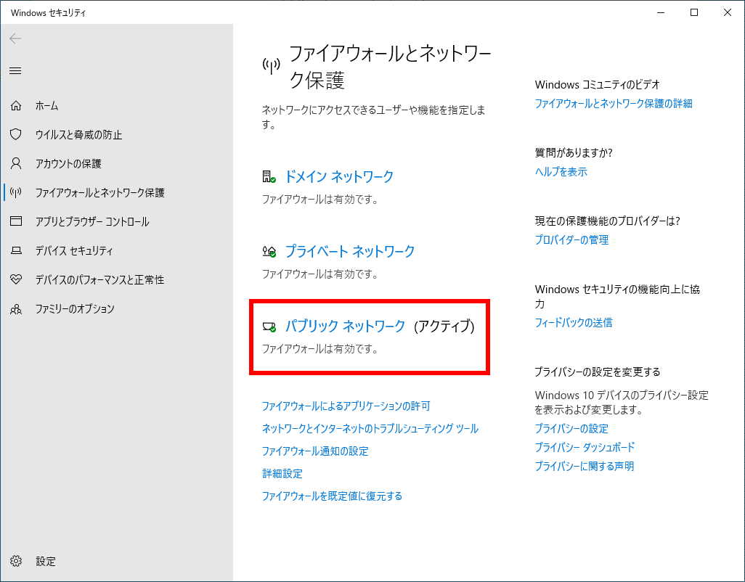Open ネットワークとインターネットのトラブルシューティング ツール link
The width and height of the screenshot is (745, 582).
pyautogui.click(x=370, y=428)
